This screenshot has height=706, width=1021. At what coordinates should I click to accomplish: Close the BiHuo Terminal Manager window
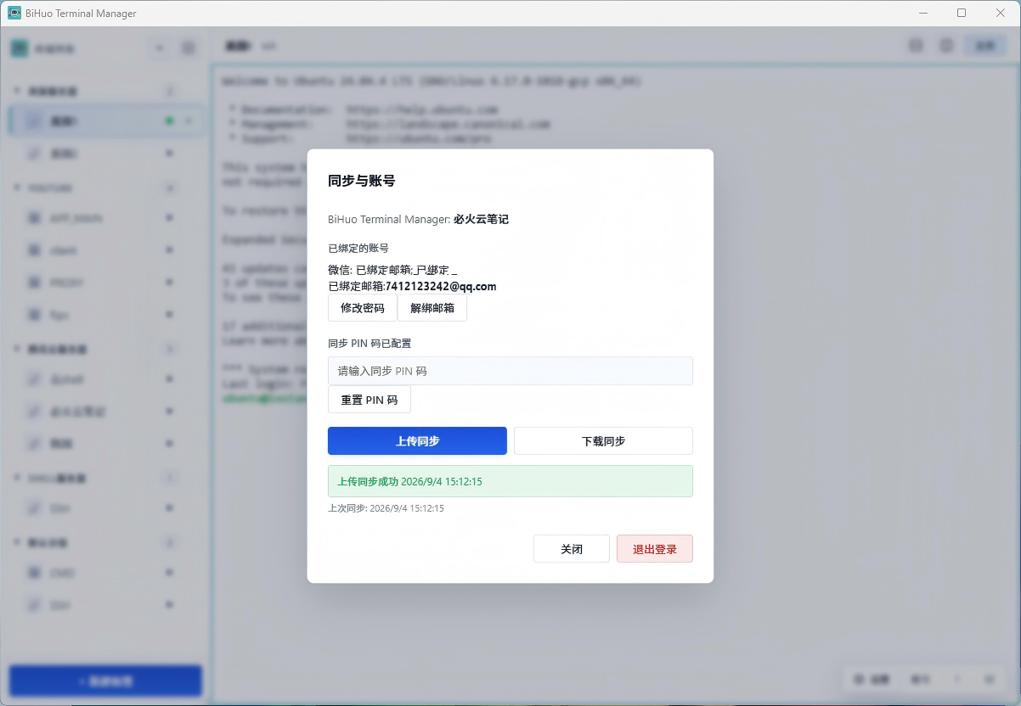[1001, 13]
